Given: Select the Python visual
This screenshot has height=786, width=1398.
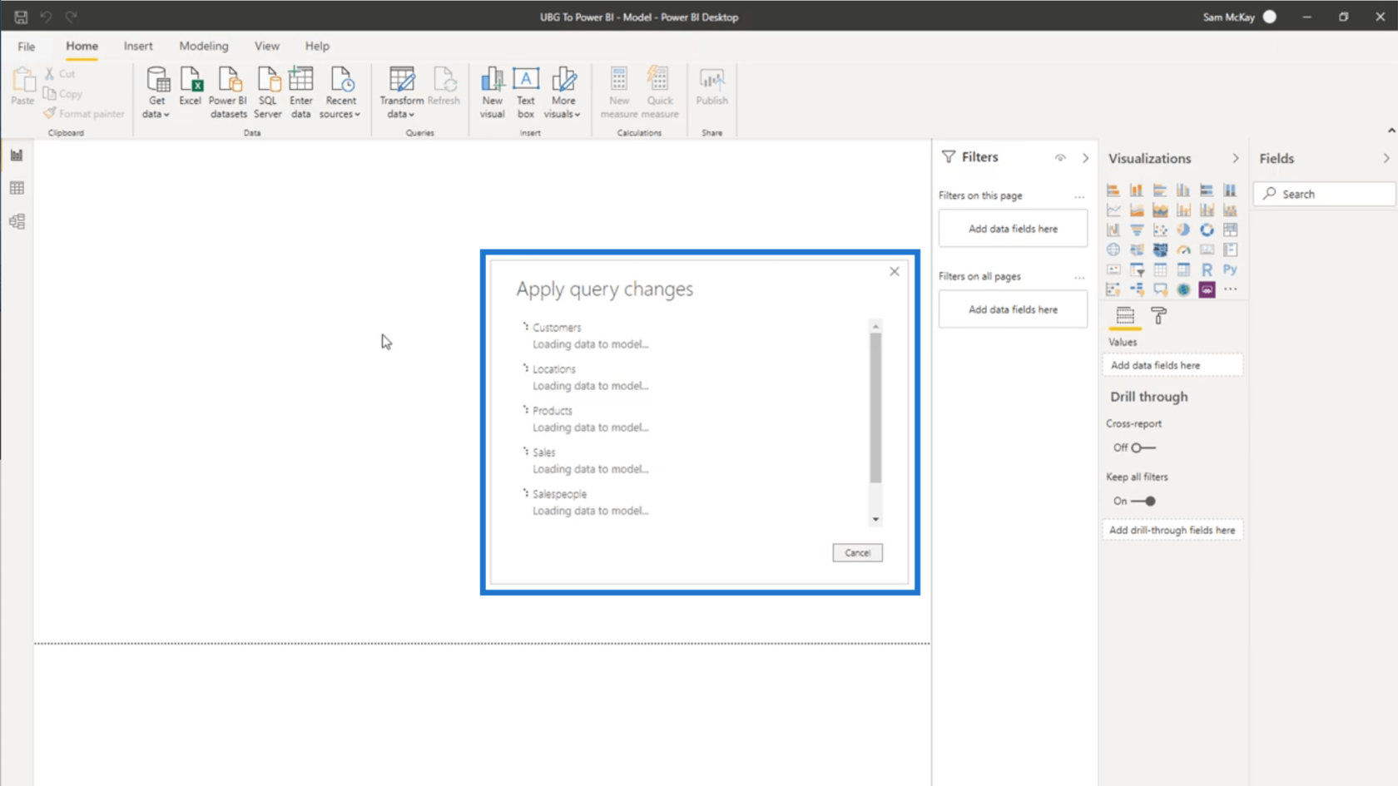Looking at the screenshot, I should click(x=1230, y=269).
